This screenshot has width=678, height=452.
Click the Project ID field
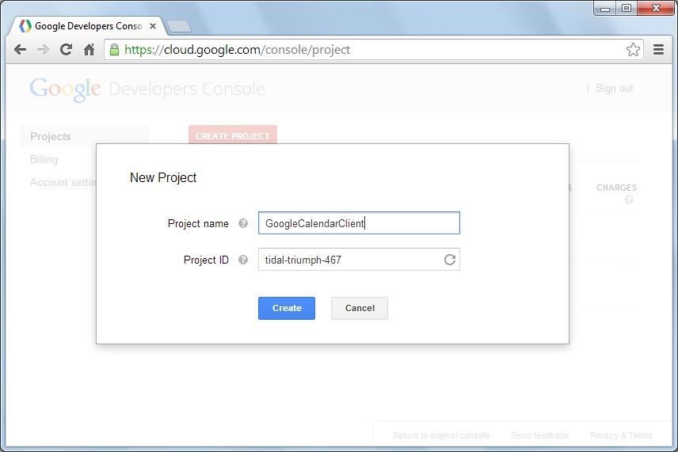(359, 260)
